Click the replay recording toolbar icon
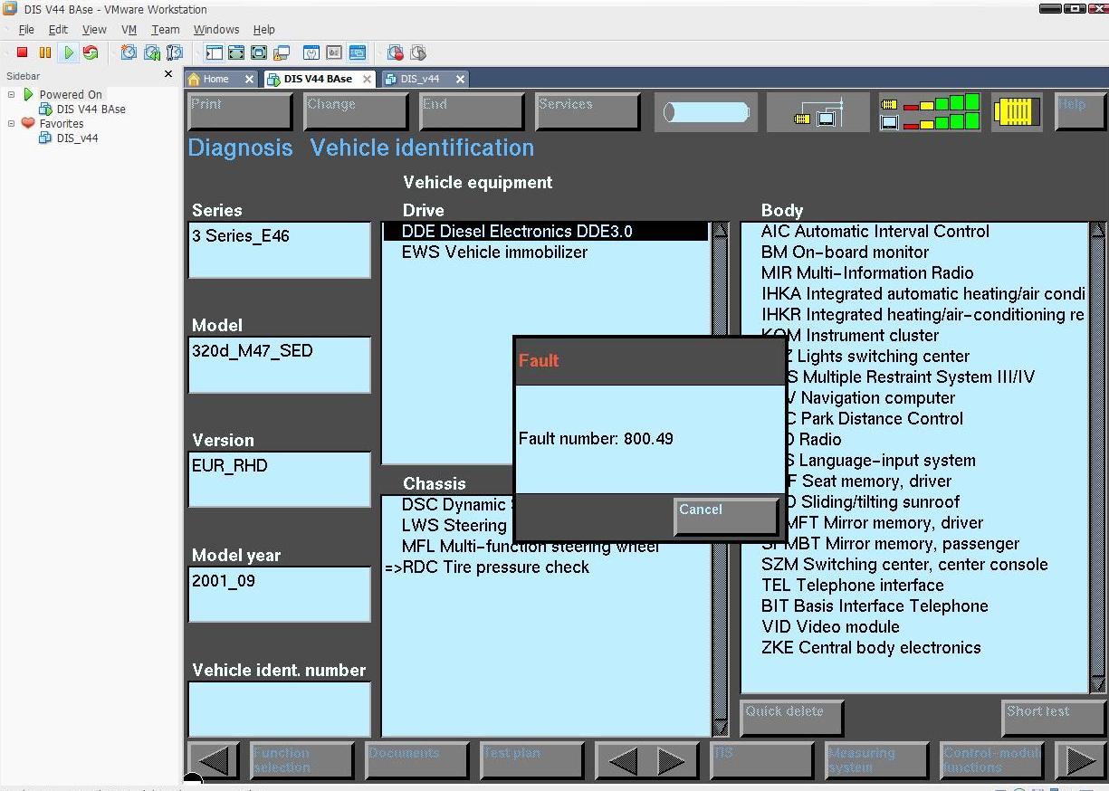Image resolution: width=1109 pixels, height=791 pixels. pyautogui.click(x=417, y=52)
